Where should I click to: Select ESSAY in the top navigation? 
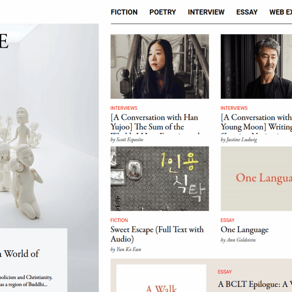247,12
